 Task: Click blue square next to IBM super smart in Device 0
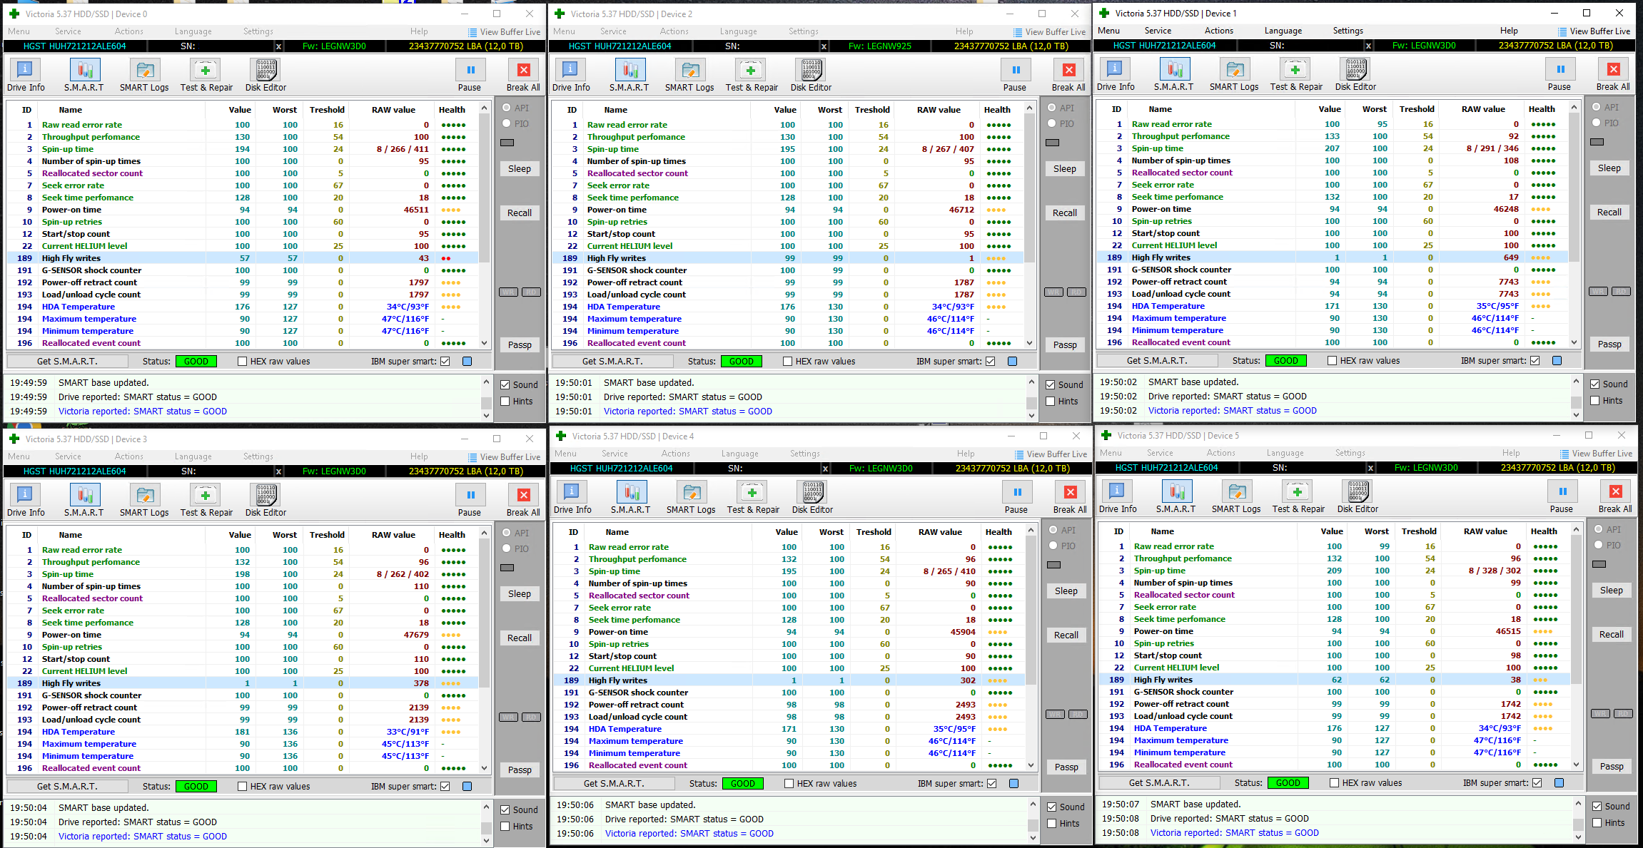click(x=467, y=362)
